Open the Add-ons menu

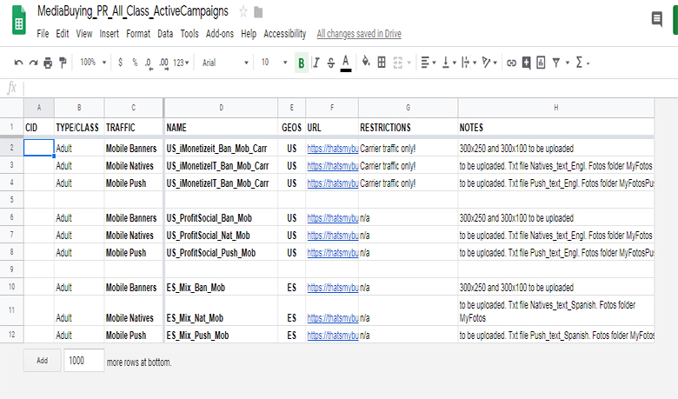(220, 34)
